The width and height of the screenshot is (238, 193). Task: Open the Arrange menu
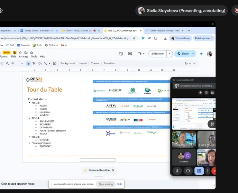tap(23, 57)
